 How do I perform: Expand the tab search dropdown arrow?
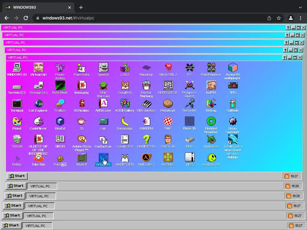point(300,7)
